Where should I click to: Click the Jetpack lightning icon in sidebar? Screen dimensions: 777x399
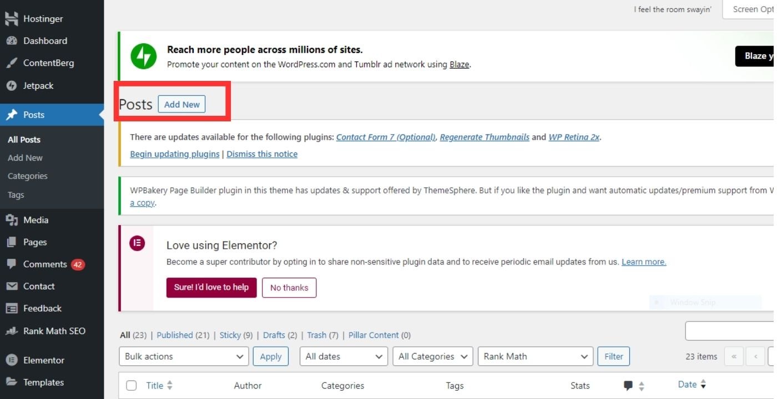tap(11, 86)
